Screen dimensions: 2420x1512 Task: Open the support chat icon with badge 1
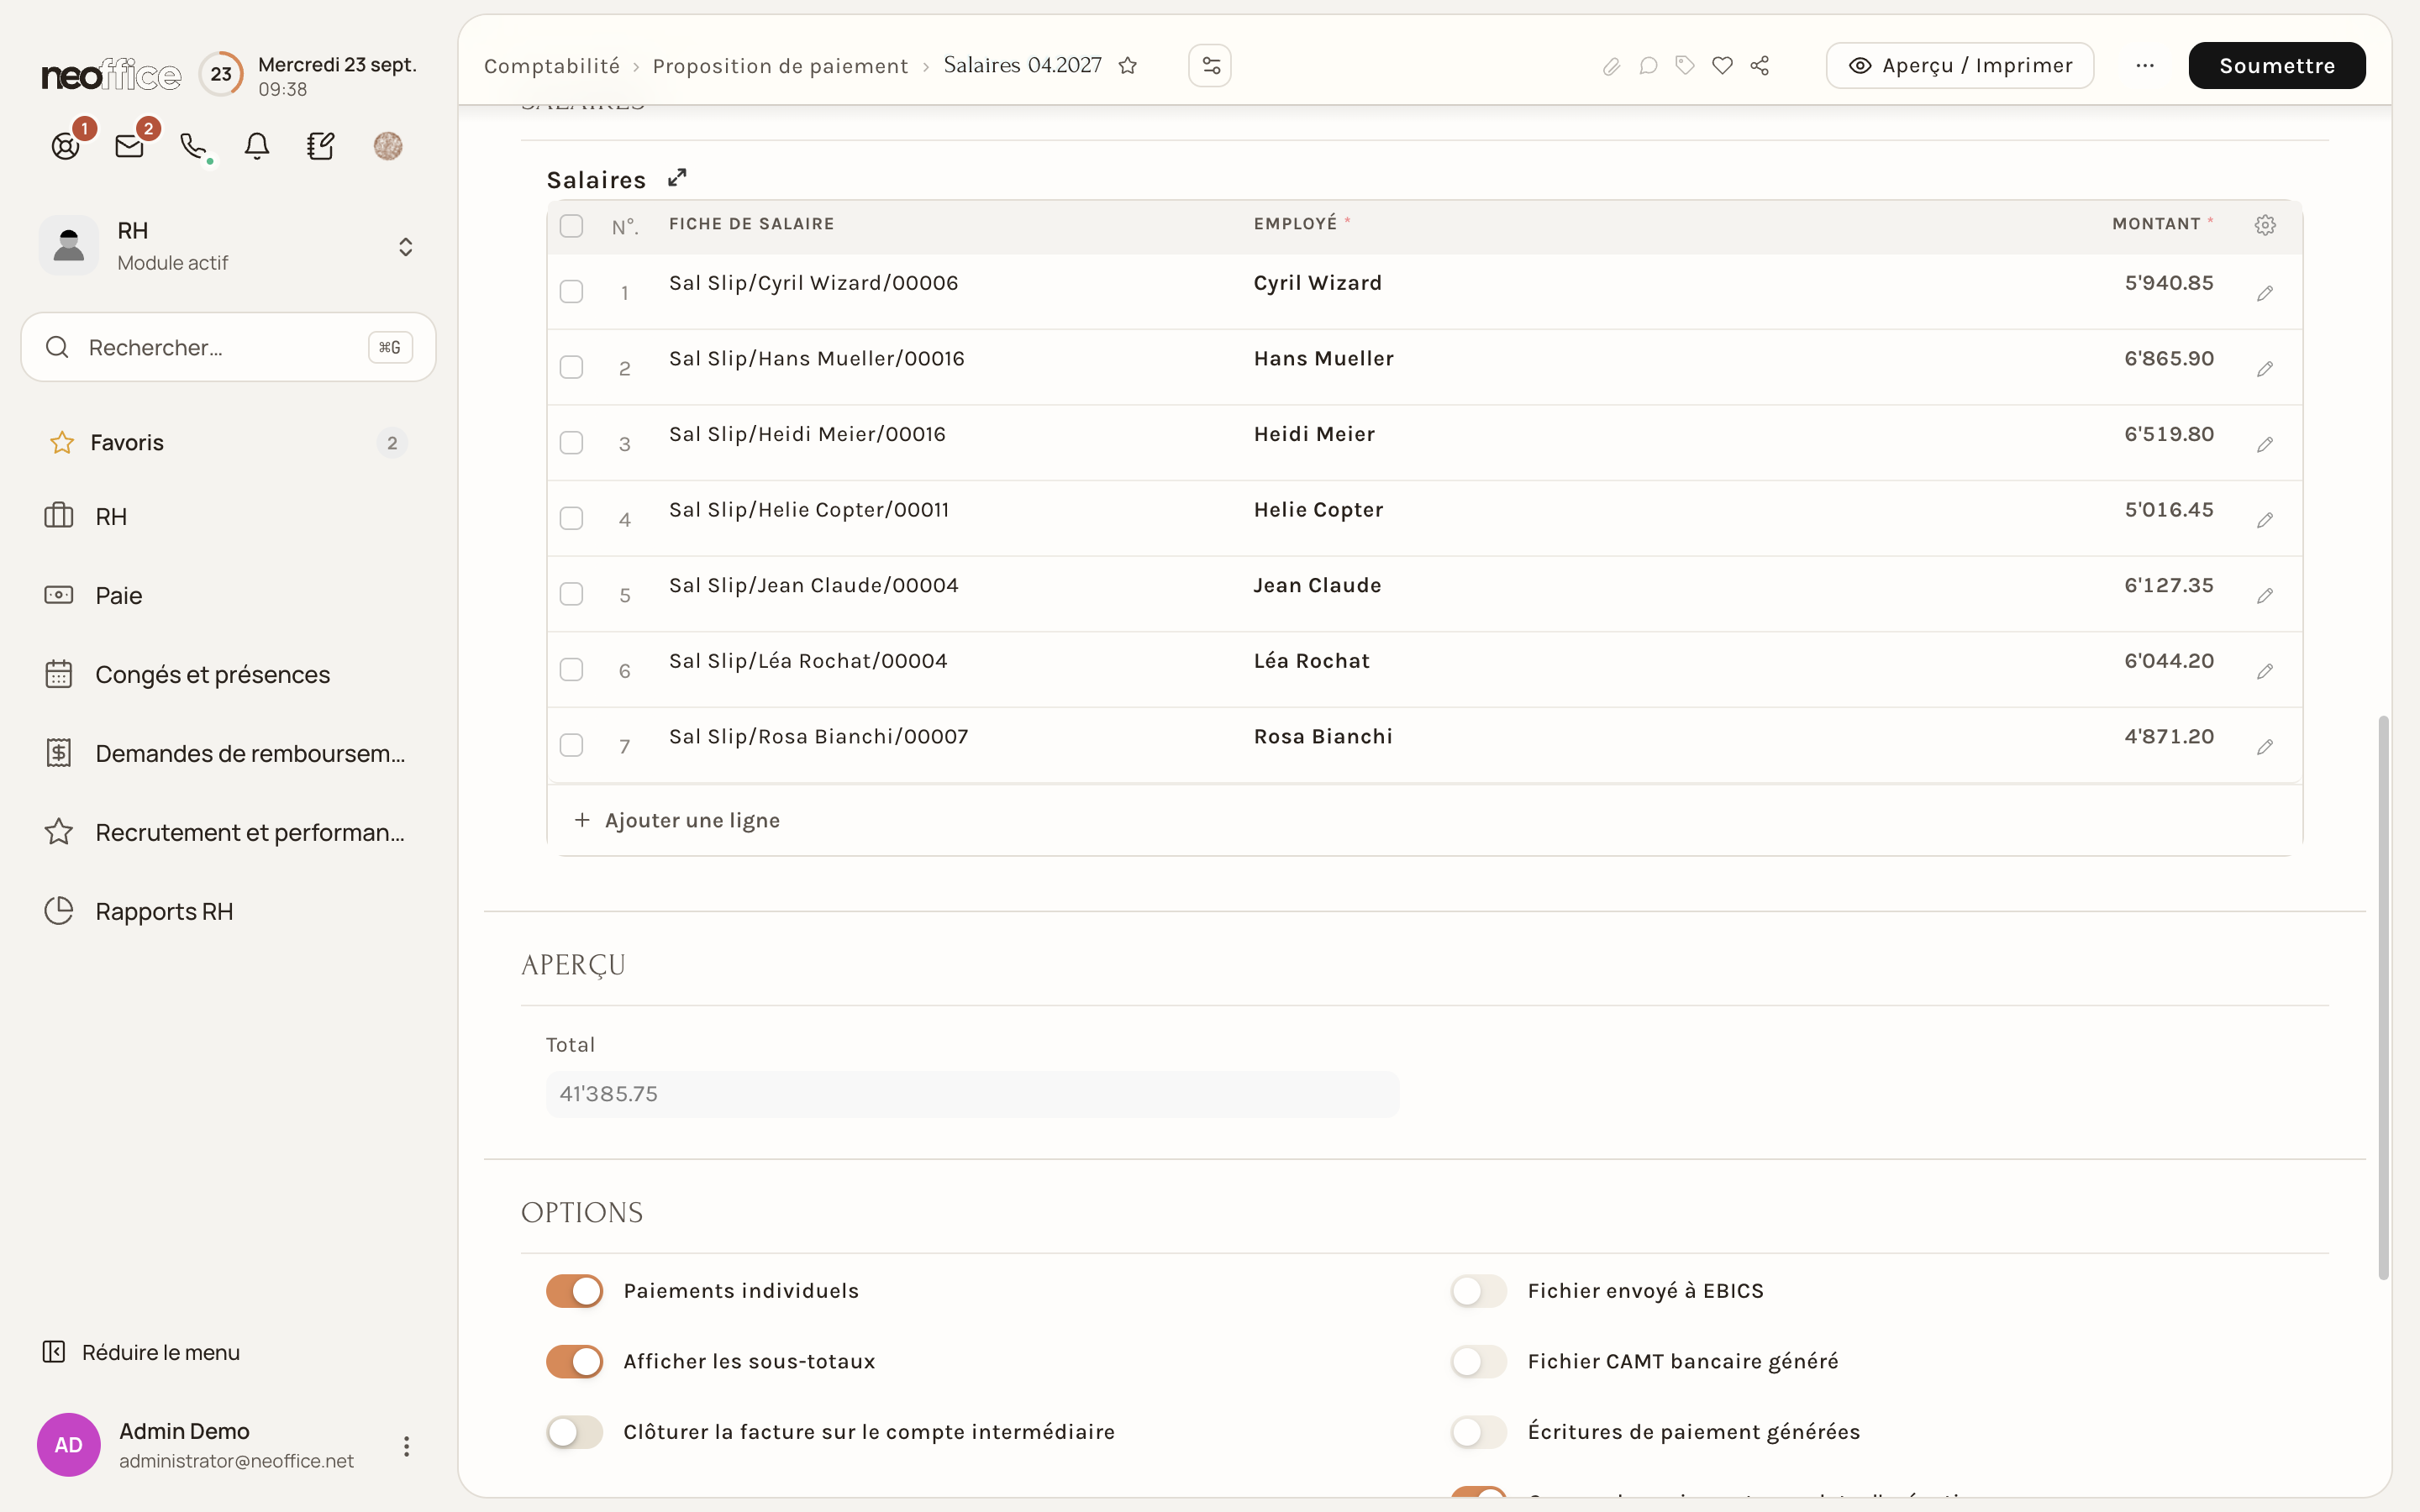coord(65,146)
